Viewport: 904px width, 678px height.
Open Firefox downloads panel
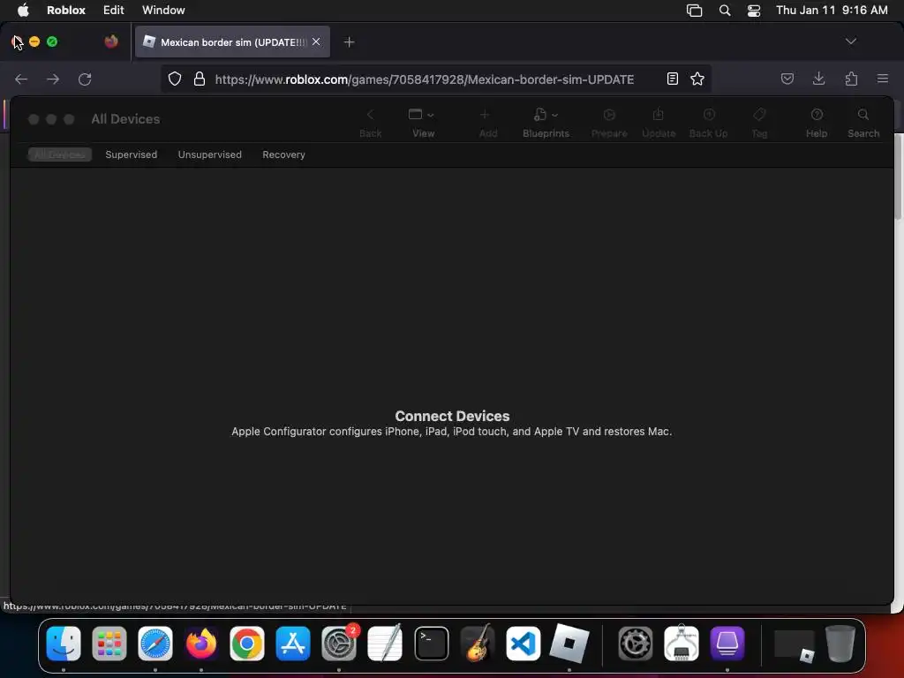click(818, 79)
